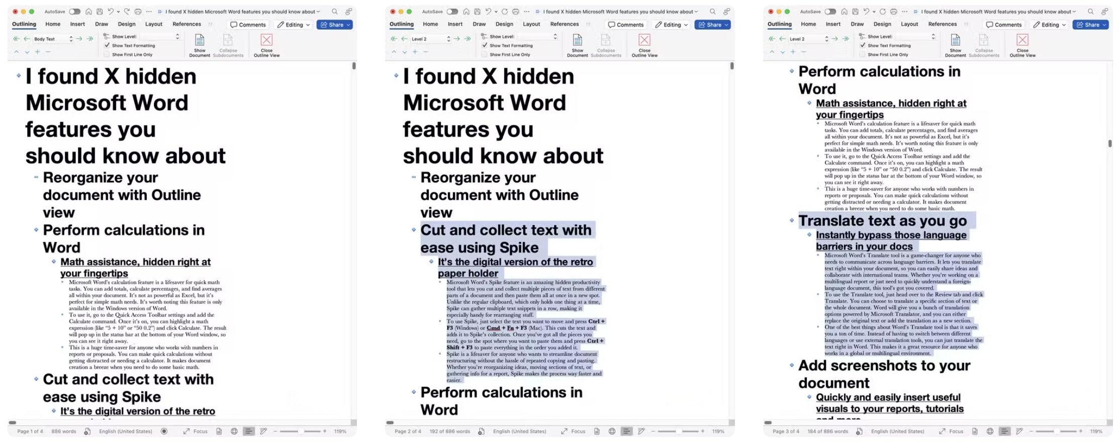Open the Show Level dropdown in left window

[159, 37]
